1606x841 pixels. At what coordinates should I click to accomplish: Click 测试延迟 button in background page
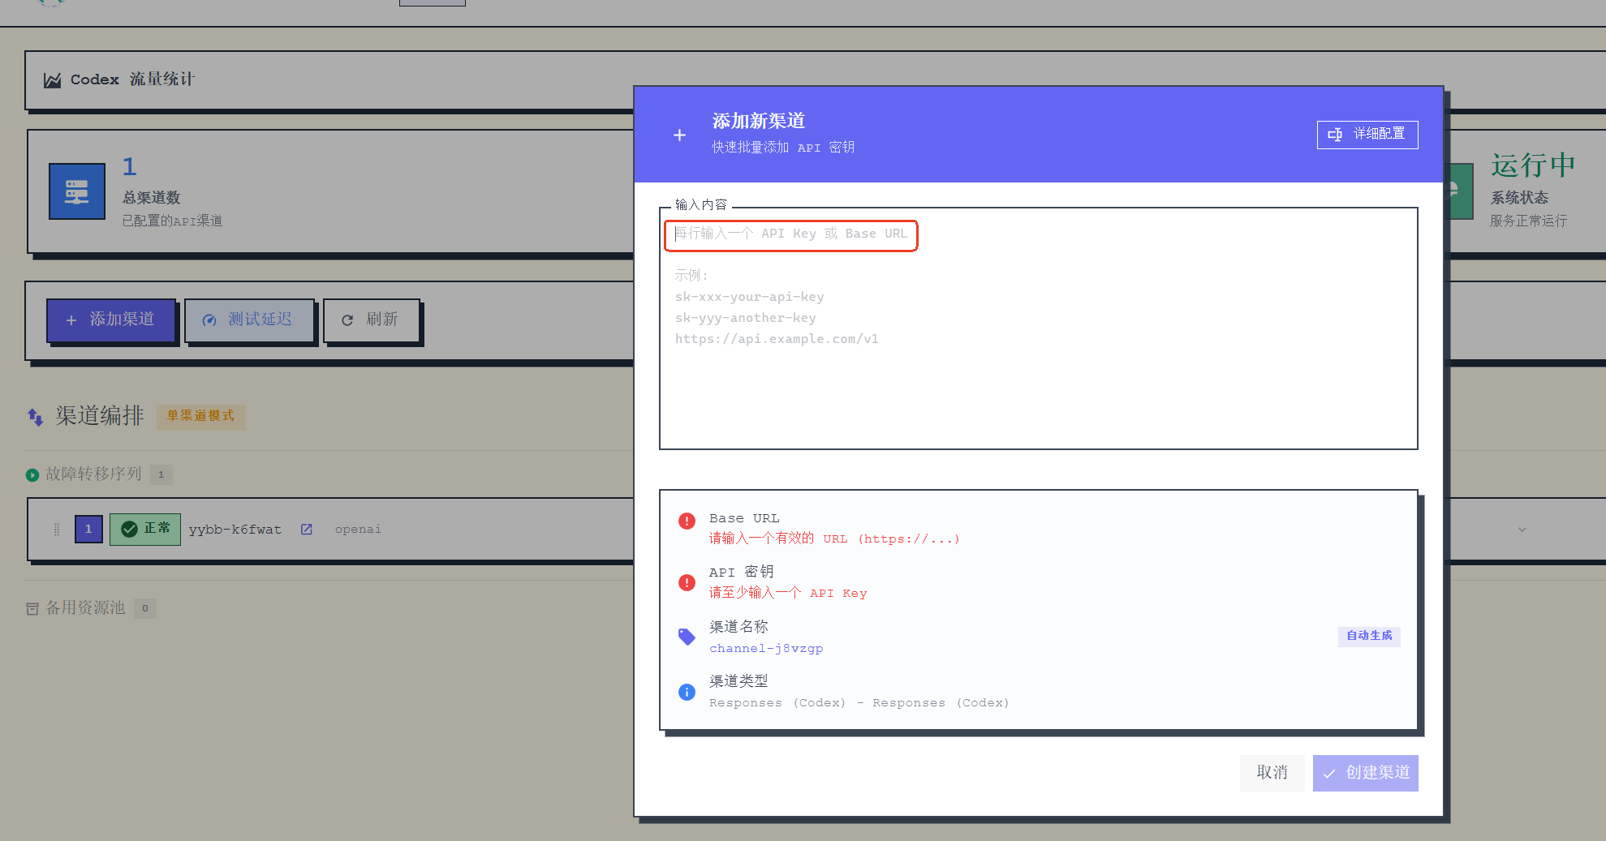(x=249, y=320)
